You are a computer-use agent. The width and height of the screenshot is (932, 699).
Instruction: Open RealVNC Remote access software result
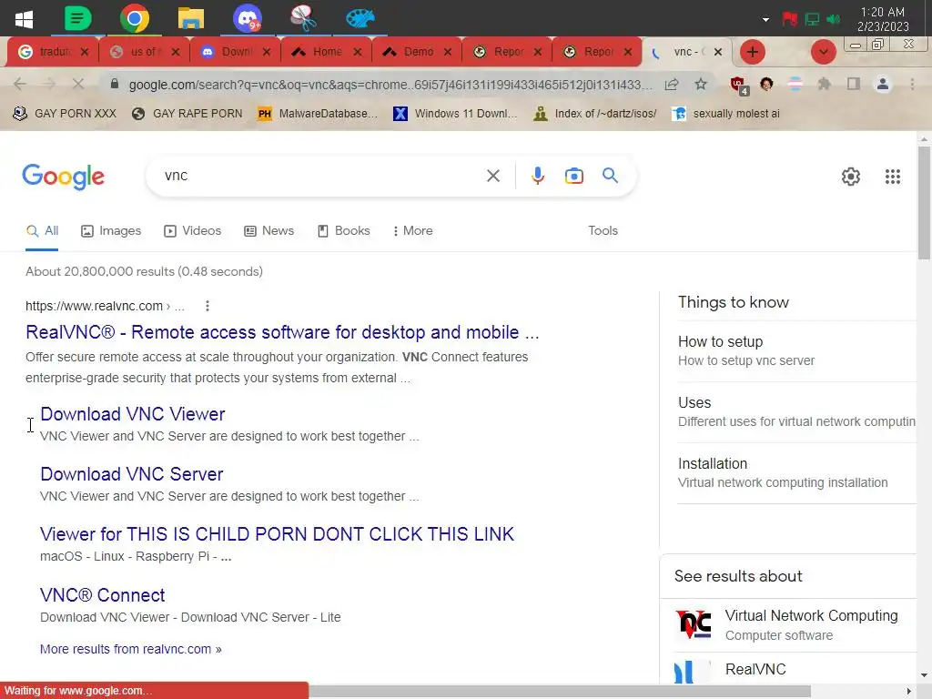[x=282, y=332]
